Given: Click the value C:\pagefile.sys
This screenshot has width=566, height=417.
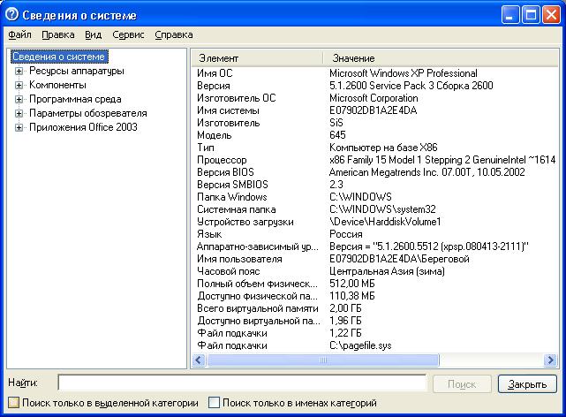Looking at the screenshot, I should tap(360, 345).
